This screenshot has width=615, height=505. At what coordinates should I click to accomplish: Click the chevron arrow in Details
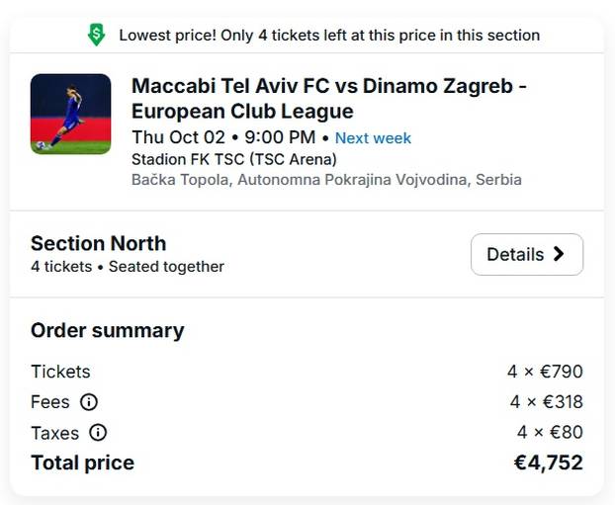[559, 254]
